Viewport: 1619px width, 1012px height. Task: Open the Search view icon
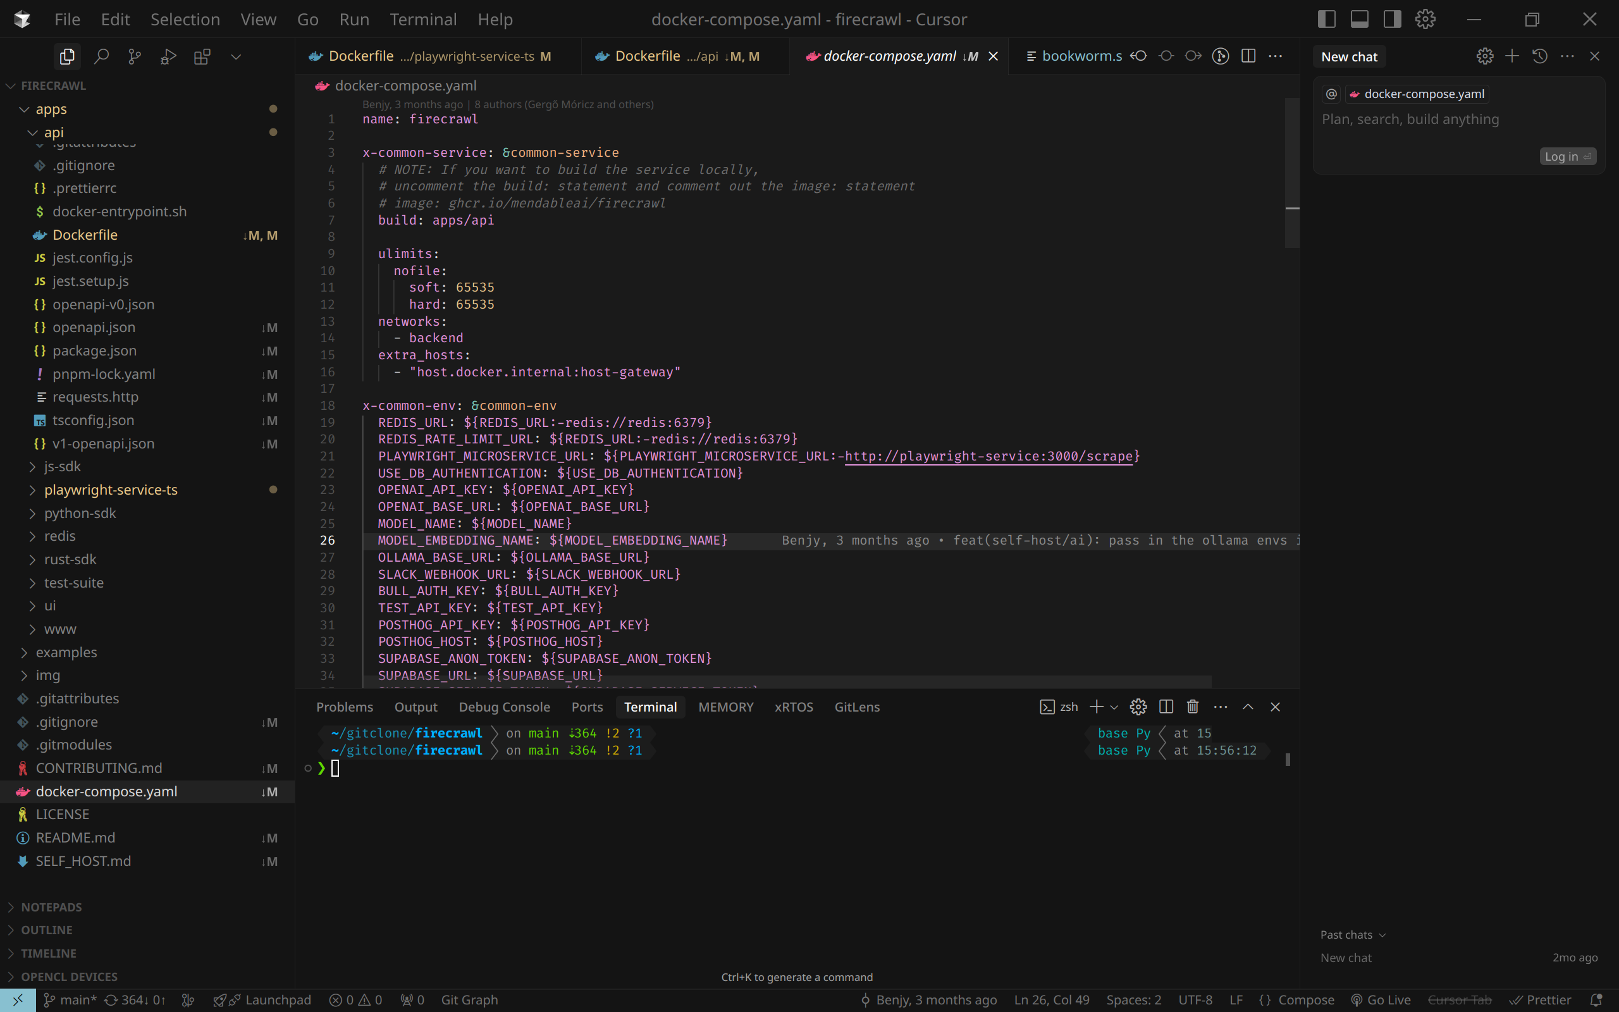coord(101,56)
